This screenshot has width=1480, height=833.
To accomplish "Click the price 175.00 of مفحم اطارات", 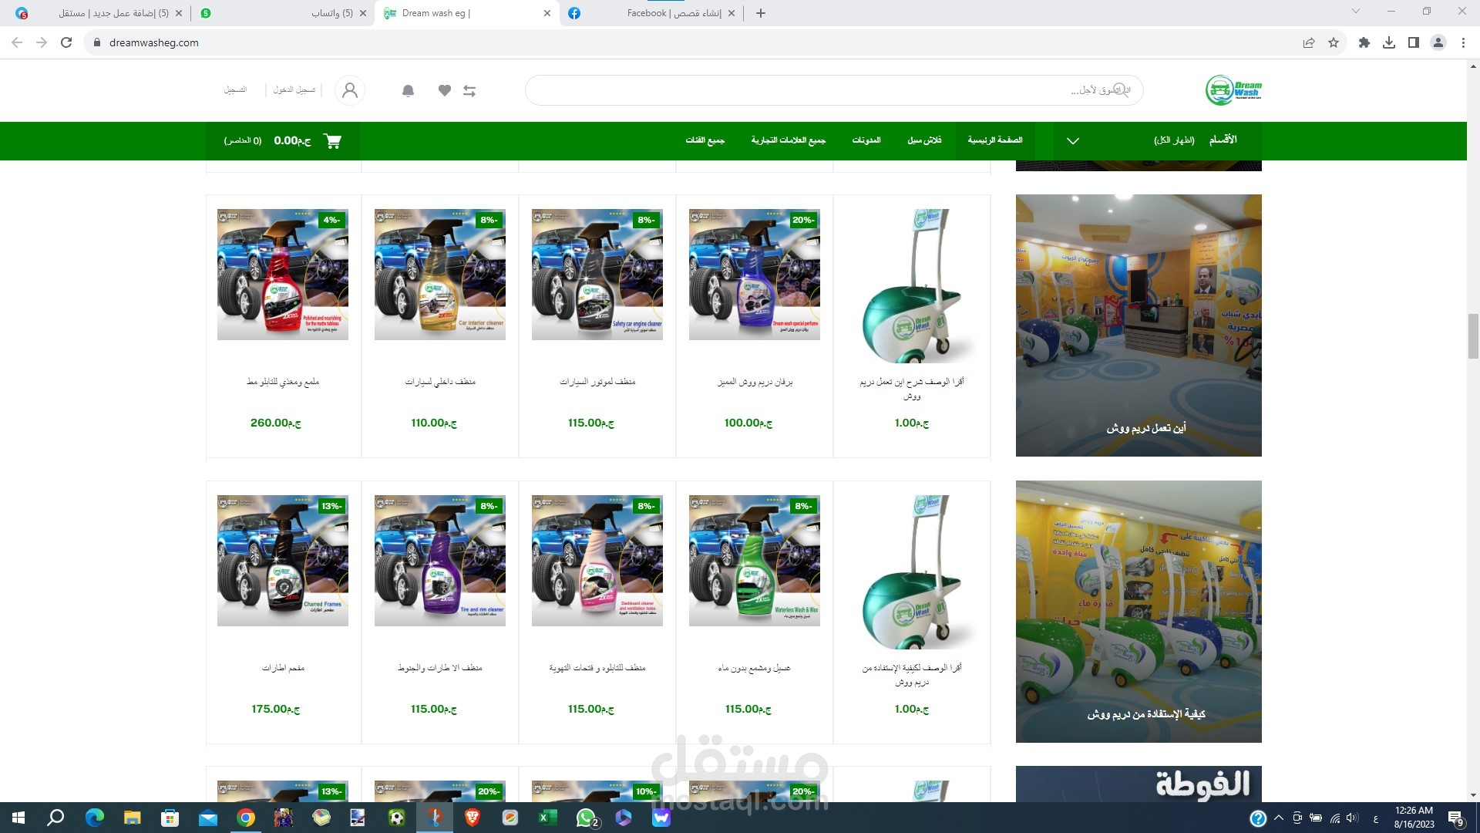I will [x=275, y=709].
